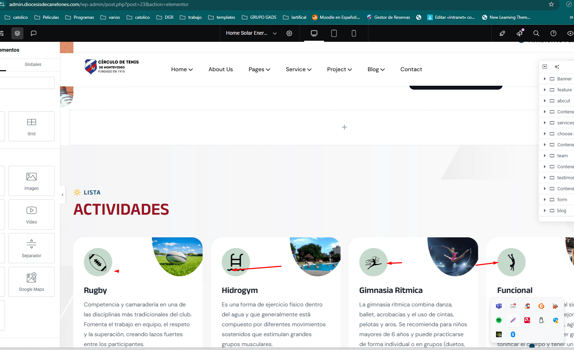574x350 pixels.
Task: Collapse the left widgets panel arrow
Action: click(63, 195)
